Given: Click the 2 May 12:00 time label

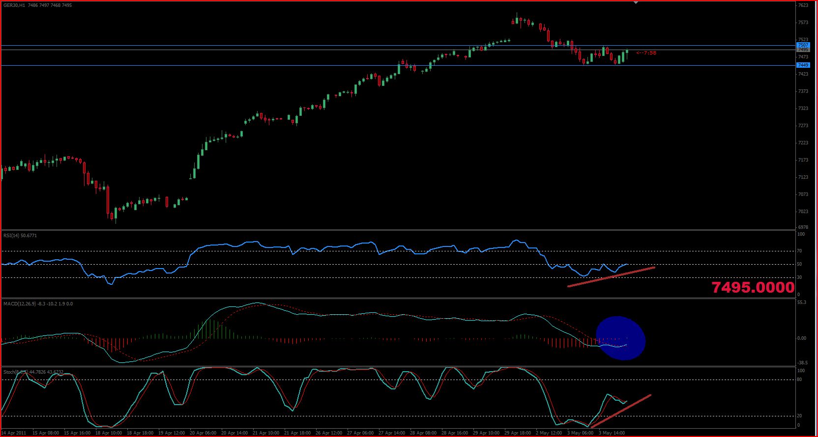Looking at the screenshot, I should 549,433.
